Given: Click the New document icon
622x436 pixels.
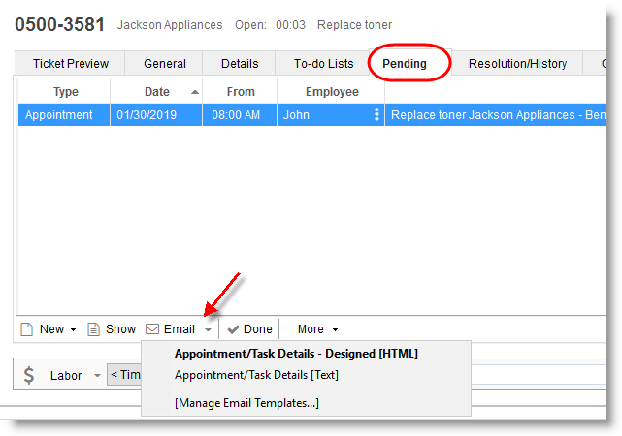Looking at the screenshot, I should 27,329.
